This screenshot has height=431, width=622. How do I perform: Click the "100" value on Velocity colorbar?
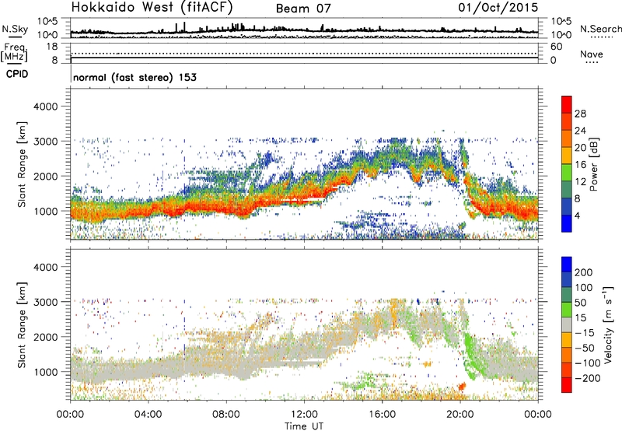(x=584, y=287)
